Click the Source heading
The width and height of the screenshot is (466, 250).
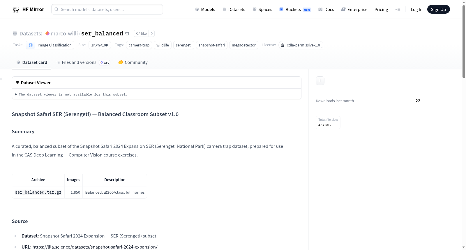(x=20, y=221)
